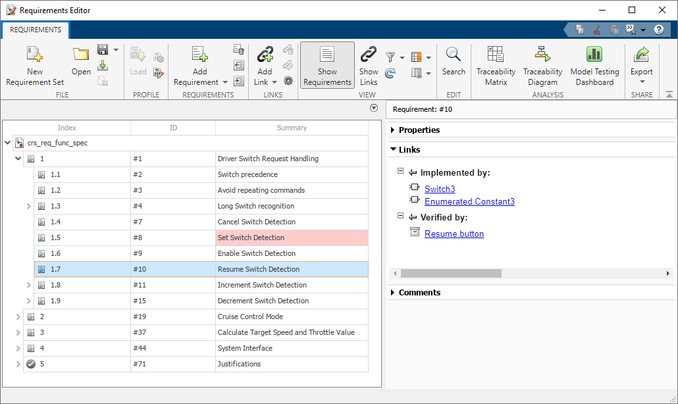Image resolution: width=678 pixels, height=404 pixels.
Task: Launch the Model Testing Dashboard
Action: pos(594,64)
